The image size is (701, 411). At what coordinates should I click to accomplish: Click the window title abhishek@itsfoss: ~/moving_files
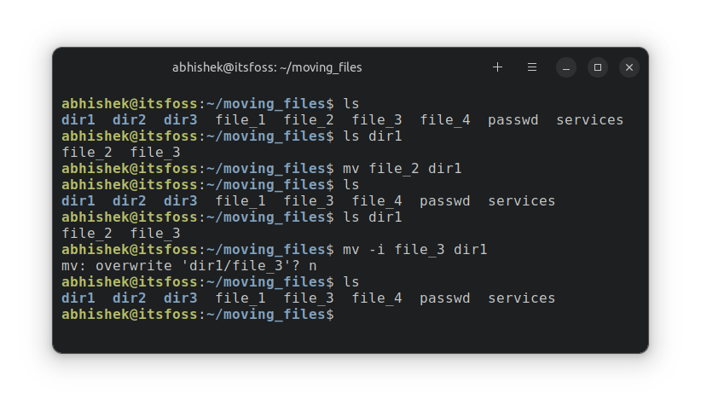pyautogui.click(x=267, y=67)
